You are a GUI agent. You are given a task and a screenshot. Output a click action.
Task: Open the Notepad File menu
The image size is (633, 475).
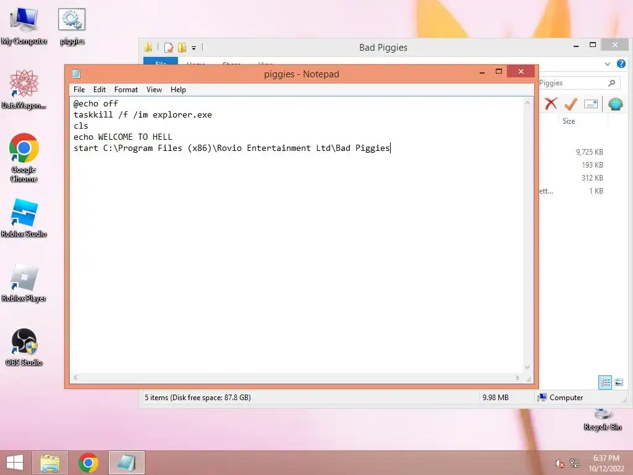[x=79, y=90]
